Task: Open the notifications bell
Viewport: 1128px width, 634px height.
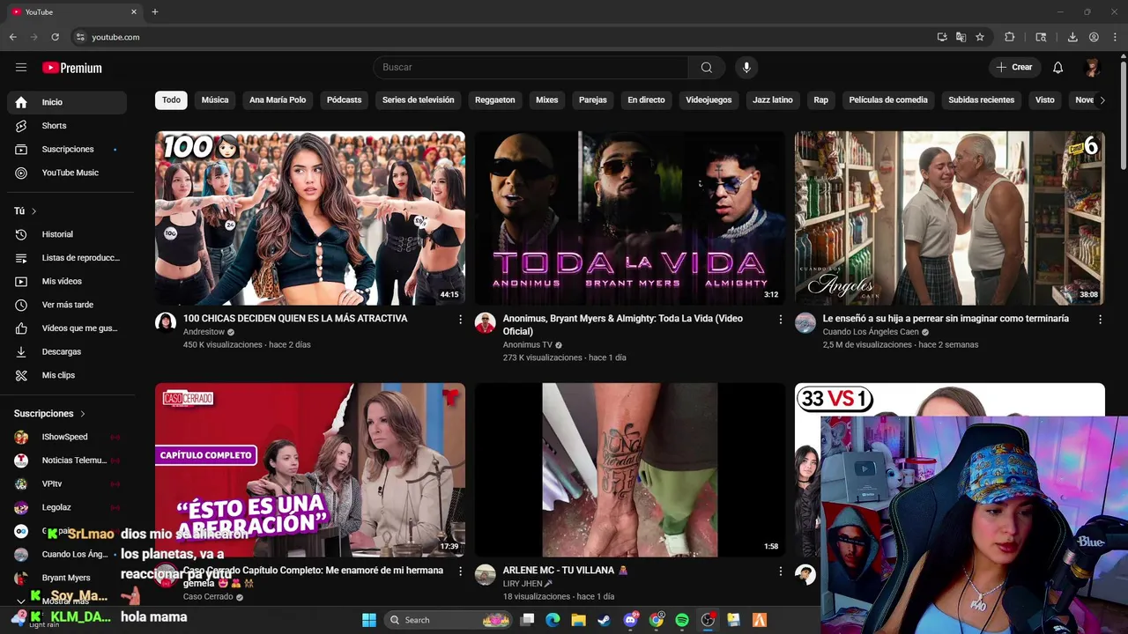Action: point(1057,67)
